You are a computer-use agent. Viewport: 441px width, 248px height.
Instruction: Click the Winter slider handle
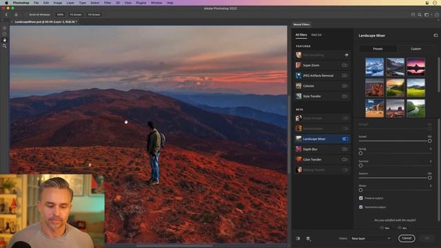coord(360,190)
